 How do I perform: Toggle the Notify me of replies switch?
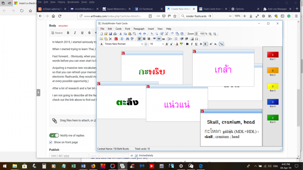[54, 135]
